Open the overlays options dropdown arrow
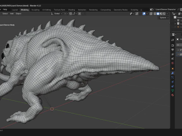The height and width of the screenshot is (136, 182). click(147, 14)
